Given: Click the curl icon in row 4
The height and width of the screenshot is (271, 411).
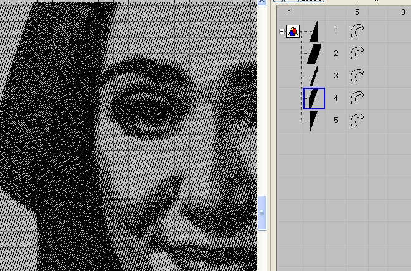Looking at the screenshot, I should [x=357, y=98].
